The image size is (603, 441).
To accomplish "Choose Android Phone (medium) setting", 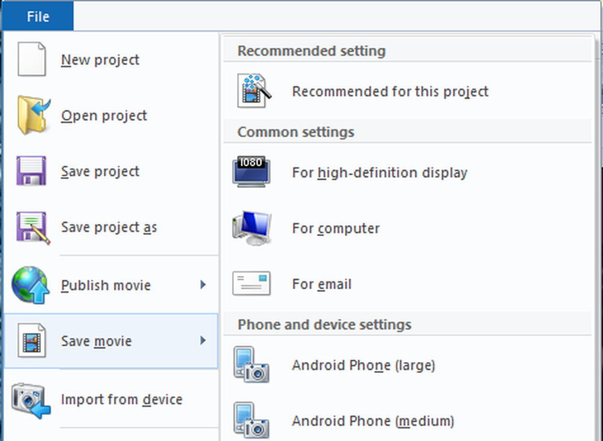I will click(408, 421).
